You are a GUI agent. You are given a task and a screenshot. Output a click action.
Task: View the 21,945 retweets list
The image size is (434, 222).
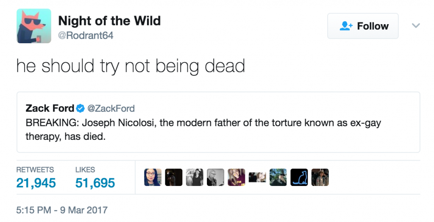[x=36, y=183]
